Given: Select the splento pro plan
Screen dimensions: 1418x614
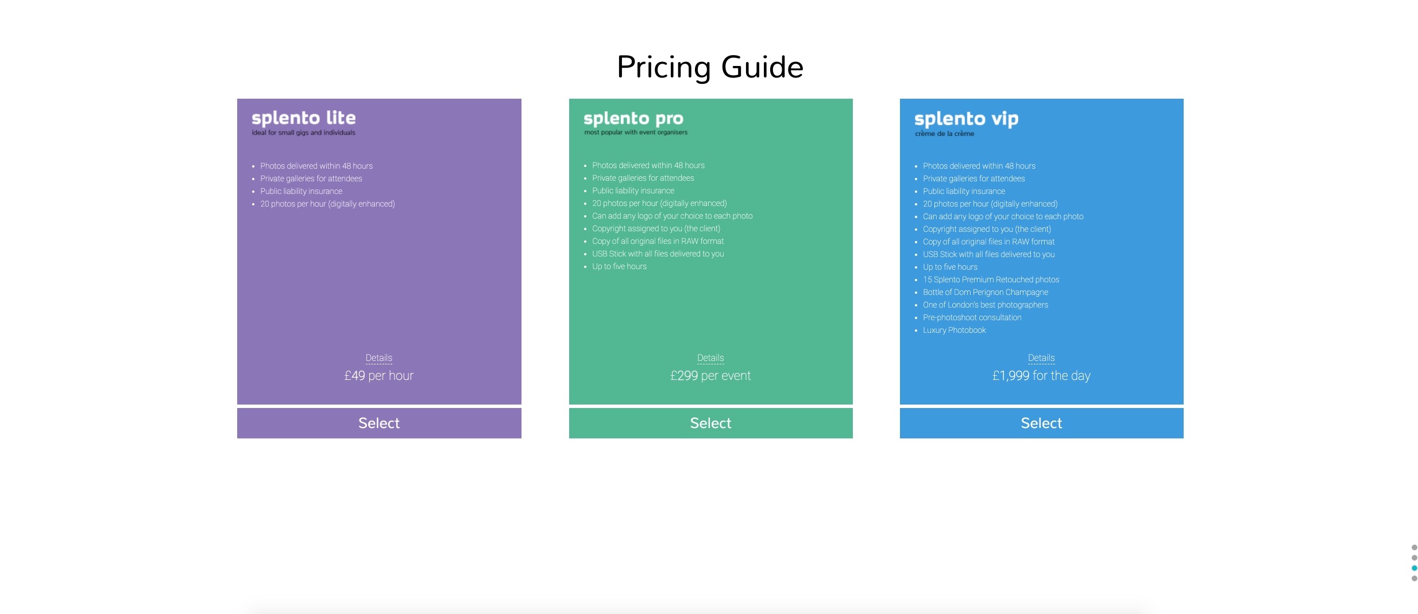Looking at the screenshot, I should 710,423.
